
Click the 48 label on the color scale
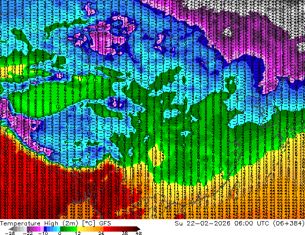[x=139, y=233]
